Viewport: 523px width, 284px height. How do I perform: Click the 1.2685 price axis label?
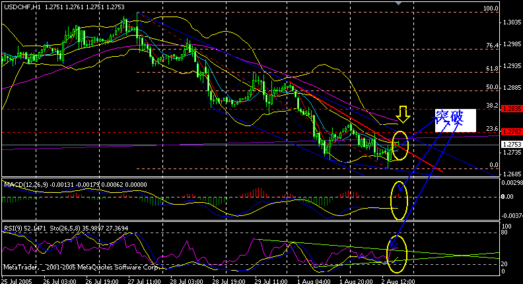tap(512, 174)
